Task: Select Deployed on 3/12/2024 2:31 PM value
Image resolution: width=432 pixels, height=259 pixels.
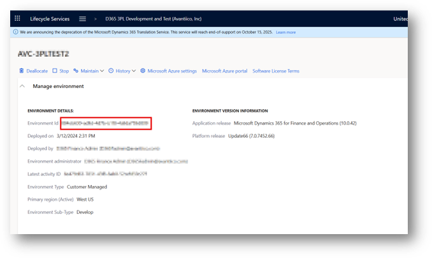Action: click(x=76, y=136)
